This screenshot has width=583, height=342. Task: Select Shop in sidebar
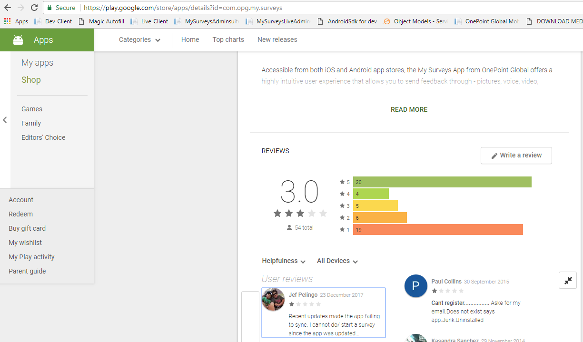31,80
